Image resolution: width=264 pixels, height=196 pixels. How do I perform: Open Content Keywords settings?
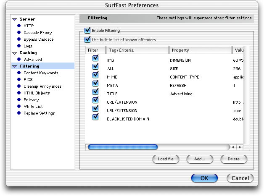[x=41, y=73]
